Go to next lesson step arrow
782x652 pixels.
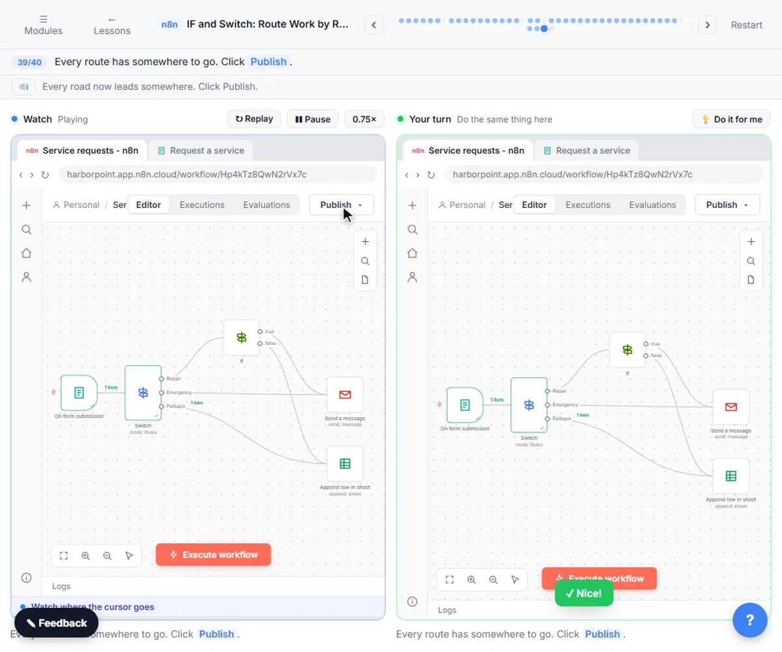[707, 25]
